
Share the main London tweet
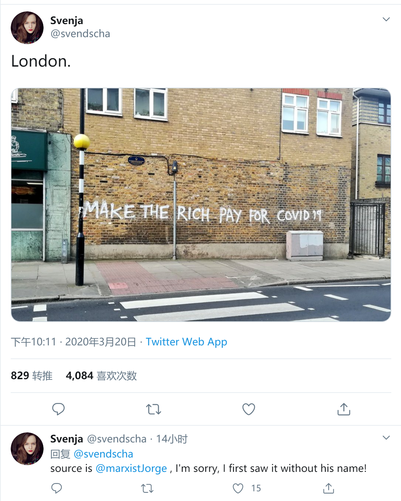344,409
